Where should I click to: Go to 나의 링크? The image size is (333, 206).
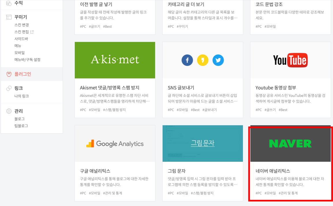(x=21, y=96)
